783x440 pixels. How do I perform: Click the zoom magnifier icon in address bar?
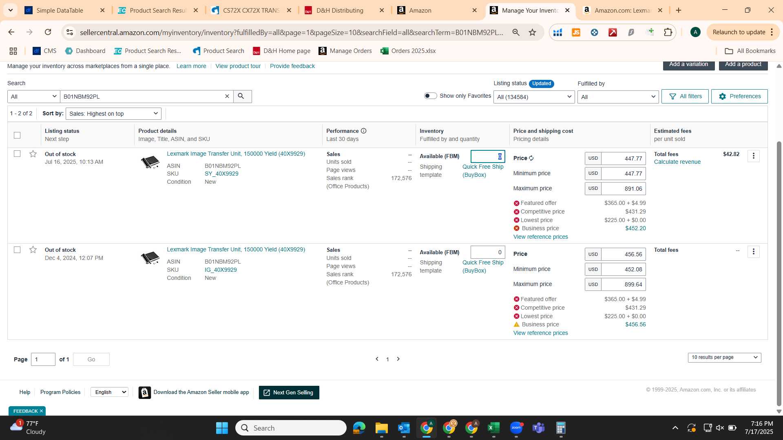coord(516,32)
